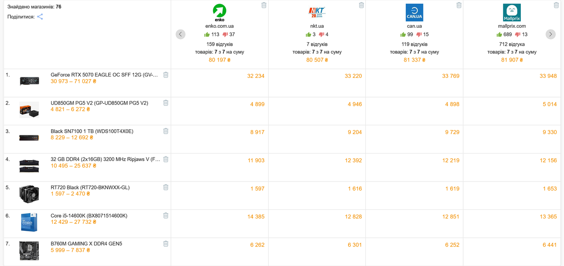Screen dimensions: 564x266
Task: Delete Black SN7100 1 TB row trash icon
Action: point(166,131)
